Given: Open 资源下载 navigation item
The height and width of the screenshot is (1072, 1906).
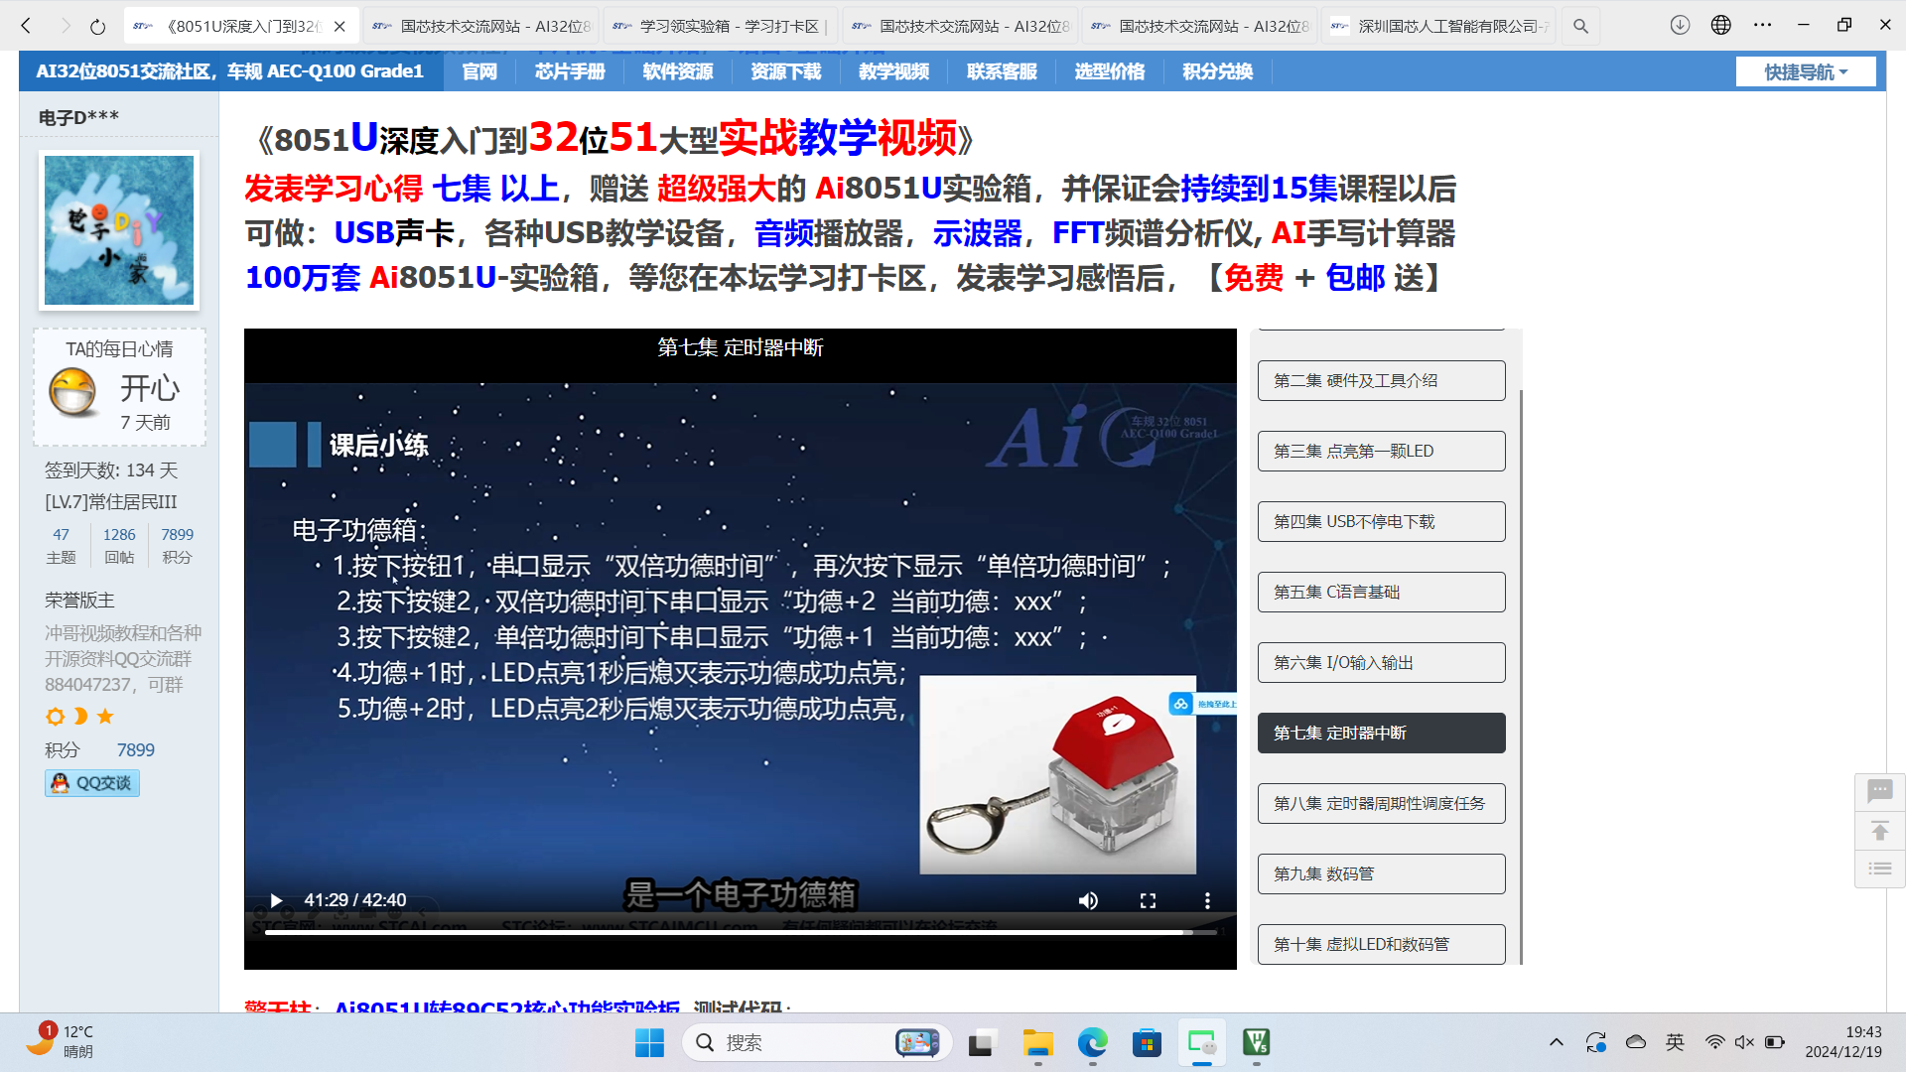Looking at the screenshot, I should 786,71.
